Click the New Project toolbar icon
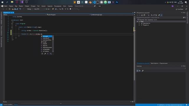 pos(9,9)
